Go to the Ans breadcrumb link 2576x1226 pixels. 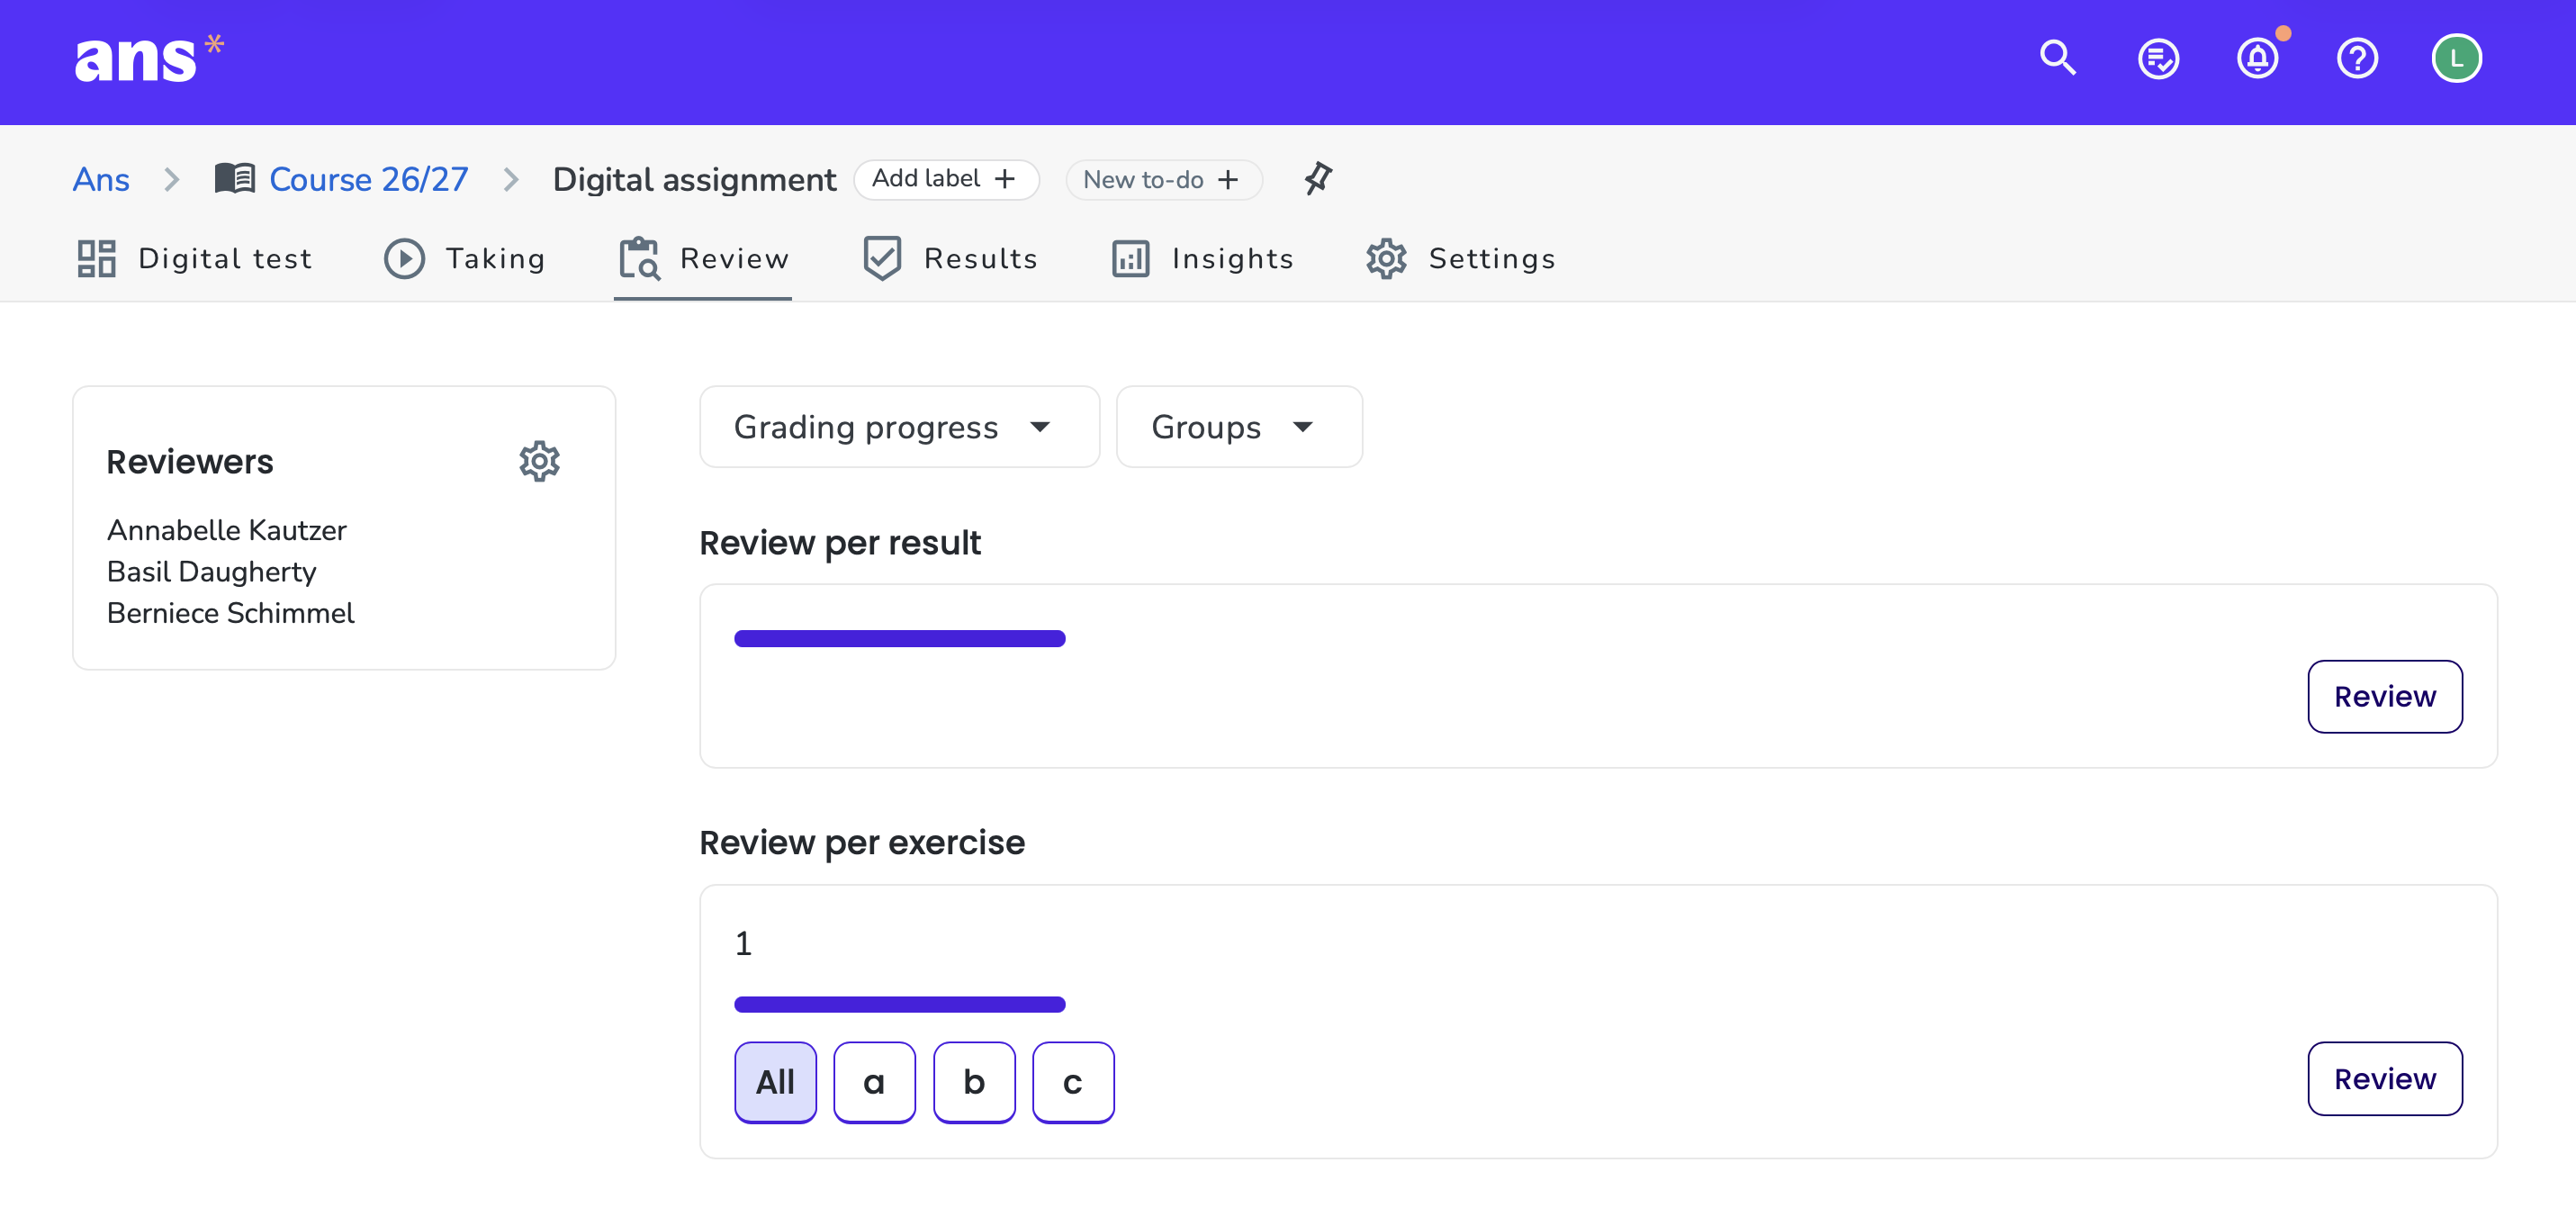click(x=101, y=179)
